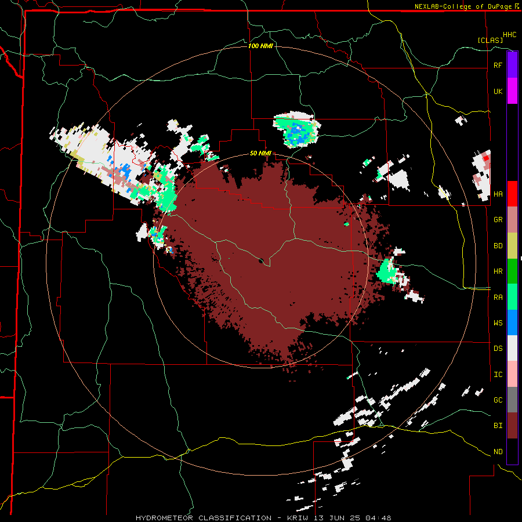Click the NEXLAB-College of DuPage header text
The image size is (522, 522).
click(x=463, y=6)
